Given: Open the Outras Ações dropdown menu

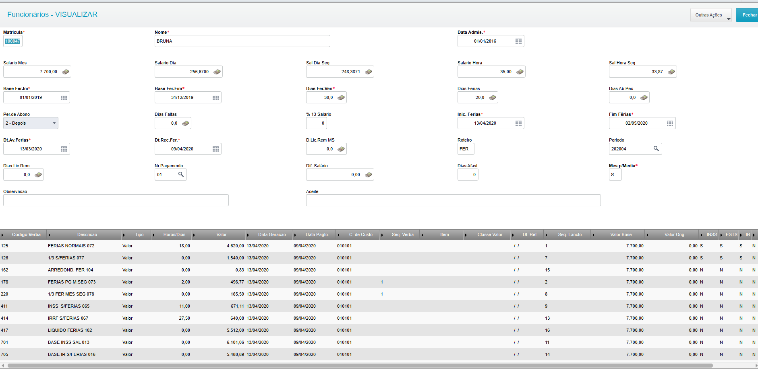Looking at the screenshot, I should coord(711,15).
